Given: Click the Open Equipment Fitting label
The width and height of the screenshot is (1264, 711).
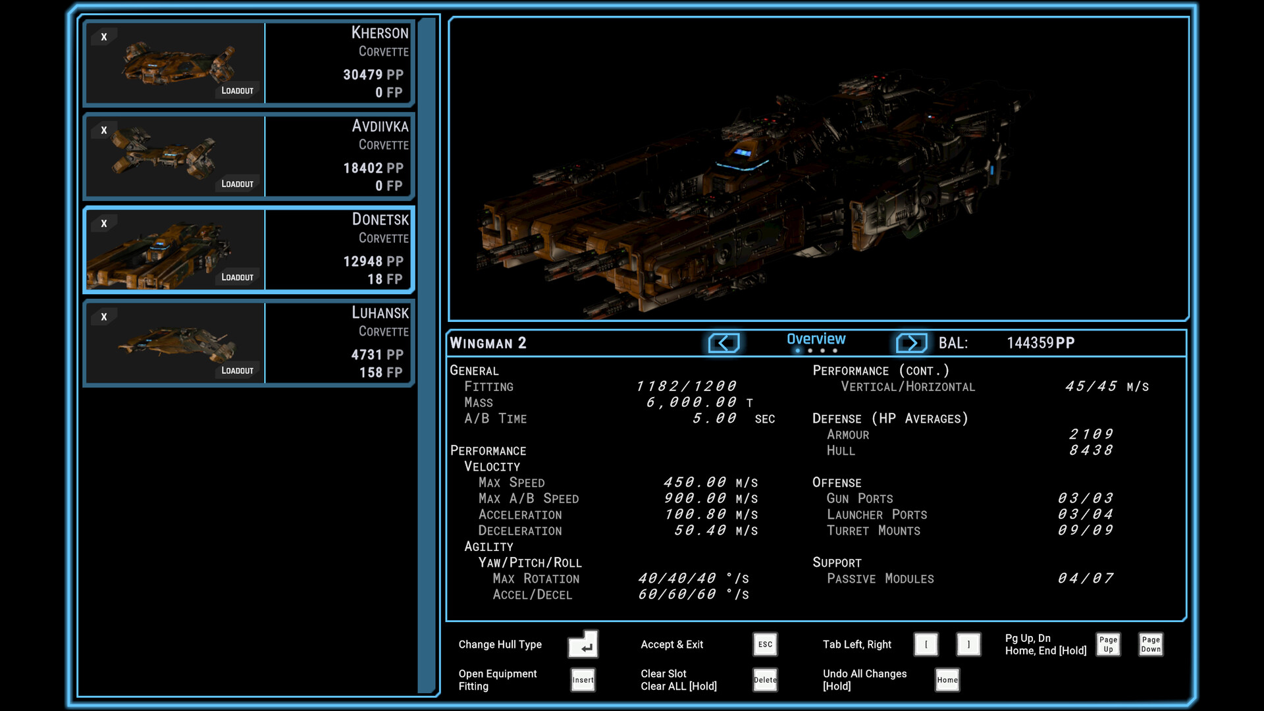Looking at the screenshot, I should point(498,680).
